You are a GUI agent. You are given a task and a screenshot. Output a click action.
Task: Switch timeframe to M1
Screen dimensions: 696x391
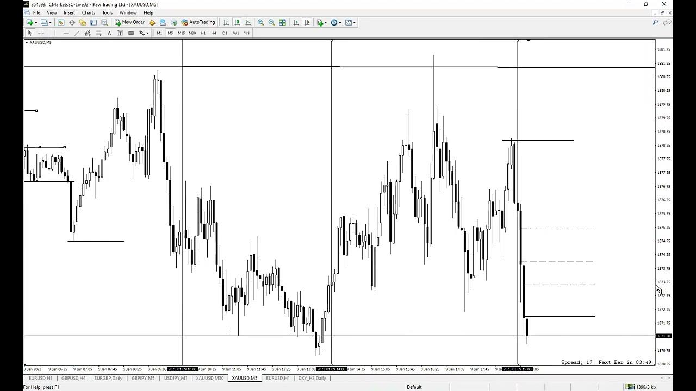click(x=159, y=33)
